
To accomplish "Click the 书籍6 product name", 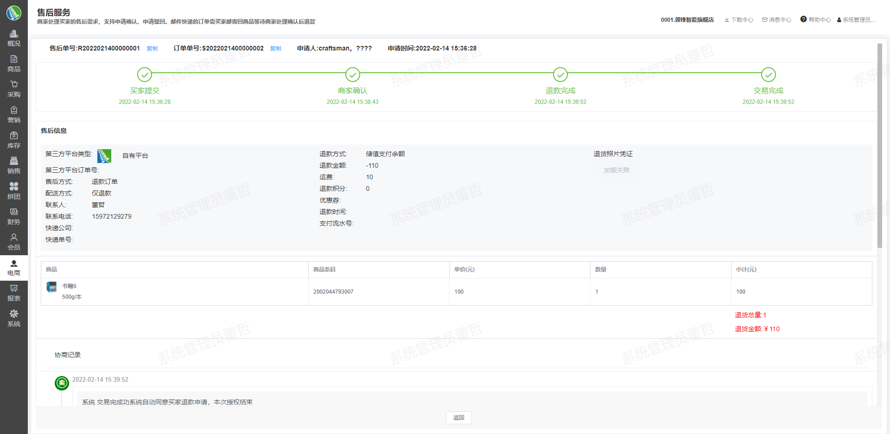I will (69, 286).
